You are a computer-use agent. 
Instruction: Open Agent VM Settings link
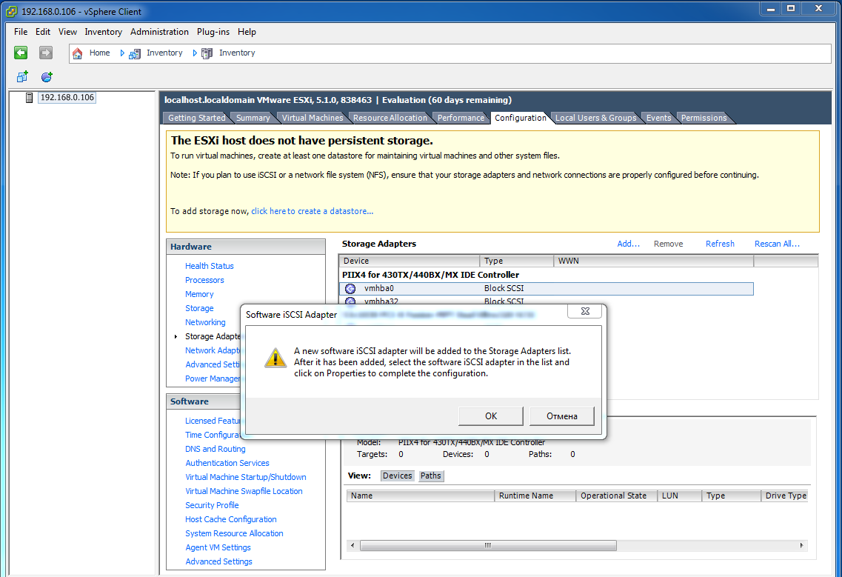218,547
